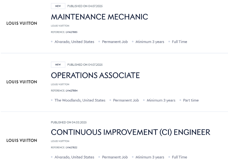This screenshot has width=228, height=167.
Task: Click Minimum 3 years under CI Engineer
Action: [150, 157]
